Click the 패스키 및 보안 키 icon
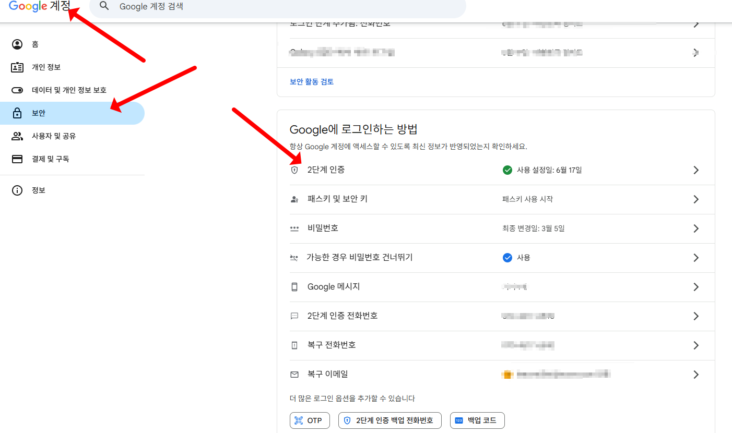 [294, 199]
